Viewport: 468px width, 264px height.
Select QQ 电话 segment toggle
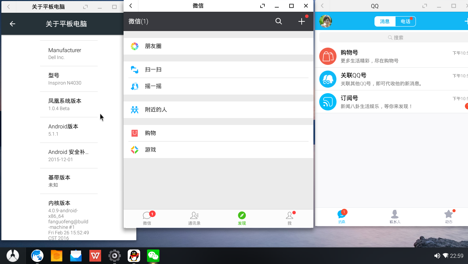(405, 21)
